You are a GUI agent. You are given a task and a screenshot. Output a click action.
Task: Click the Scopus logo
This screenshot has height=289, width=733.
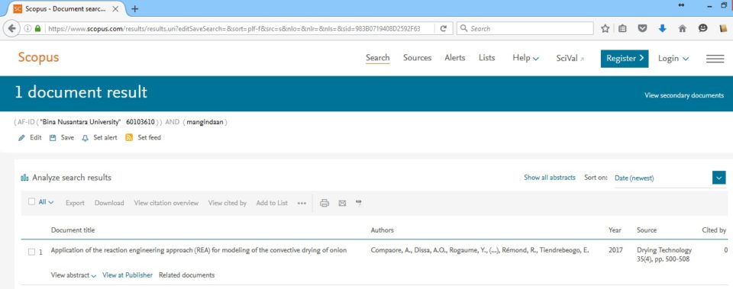(38, 58)
